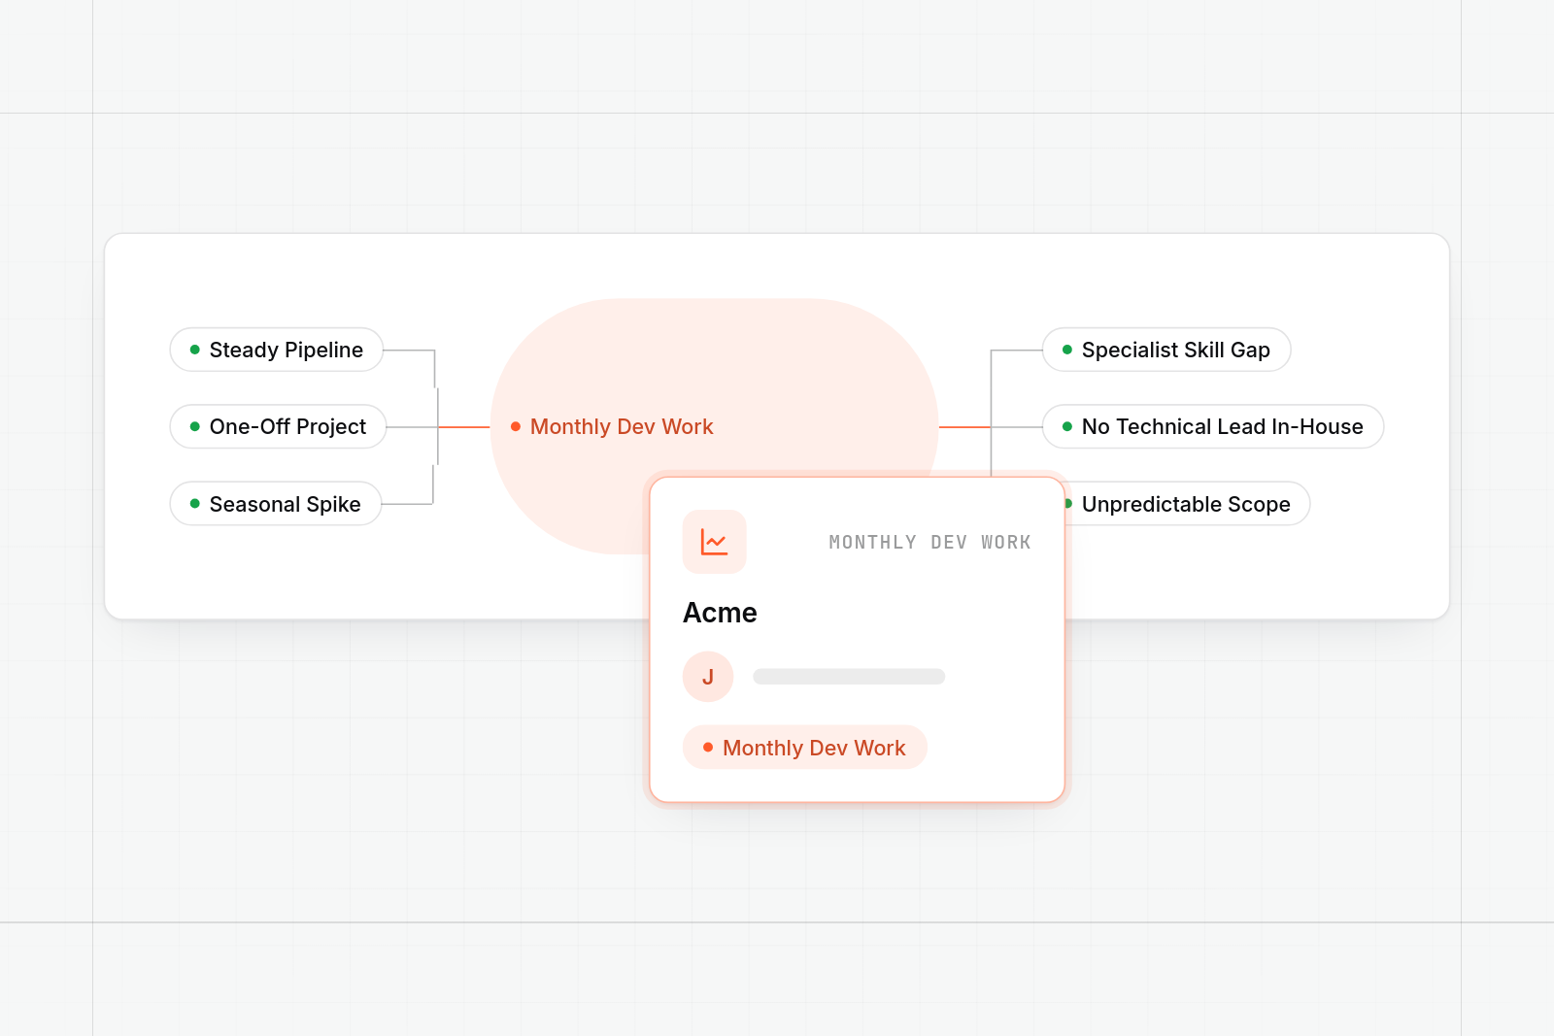This screenshot has height=1036, width=1554.
Task: Click green dot on No Technical Lead In-House
Action: (x=1067, y=426)
